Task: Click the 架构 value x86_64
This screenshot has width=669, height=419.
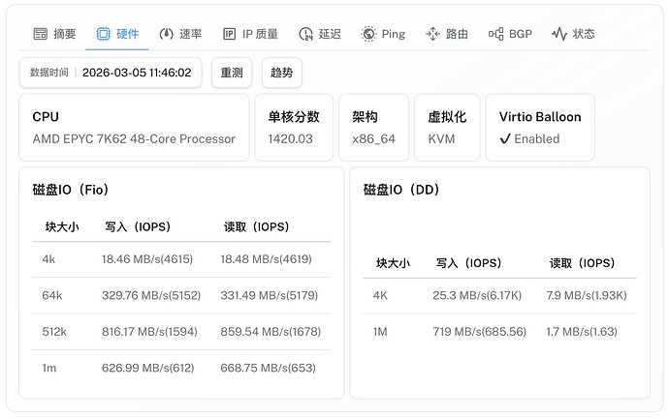Action: pos(373,139)
